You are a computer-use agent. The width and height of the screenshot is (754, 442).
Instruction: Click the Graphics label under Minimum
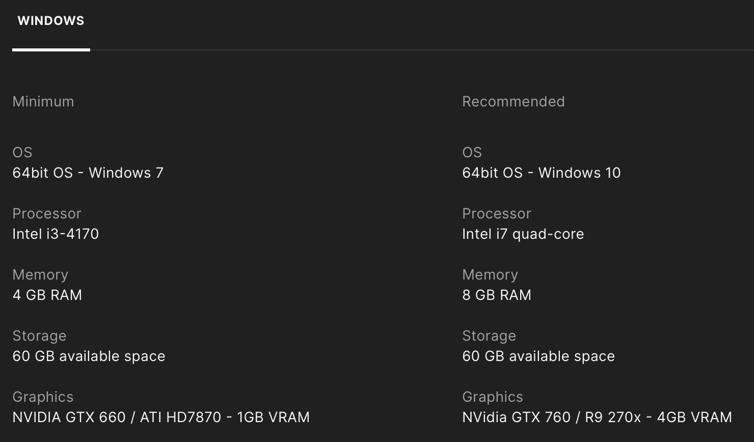coord(43,397)
